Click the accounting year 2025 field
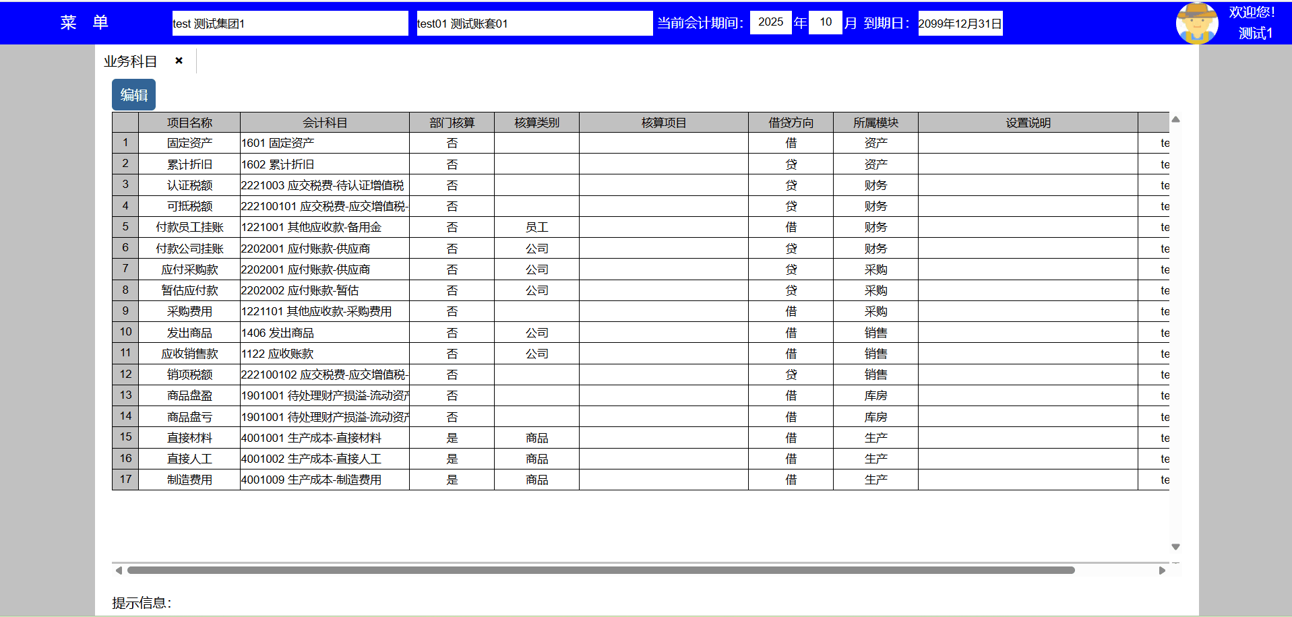This screenshot has width=1292, height=617. 770,22
